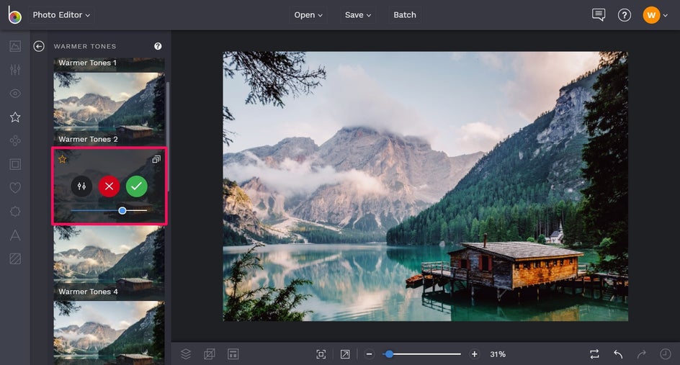
Task: Open the Overlays heart sidebar tool
Action: coord(15,188)
